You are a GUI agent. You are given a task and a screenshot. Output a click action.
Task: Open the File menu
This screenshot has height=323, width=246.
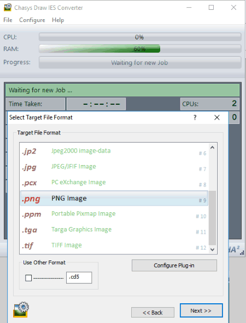pos(8,20)
